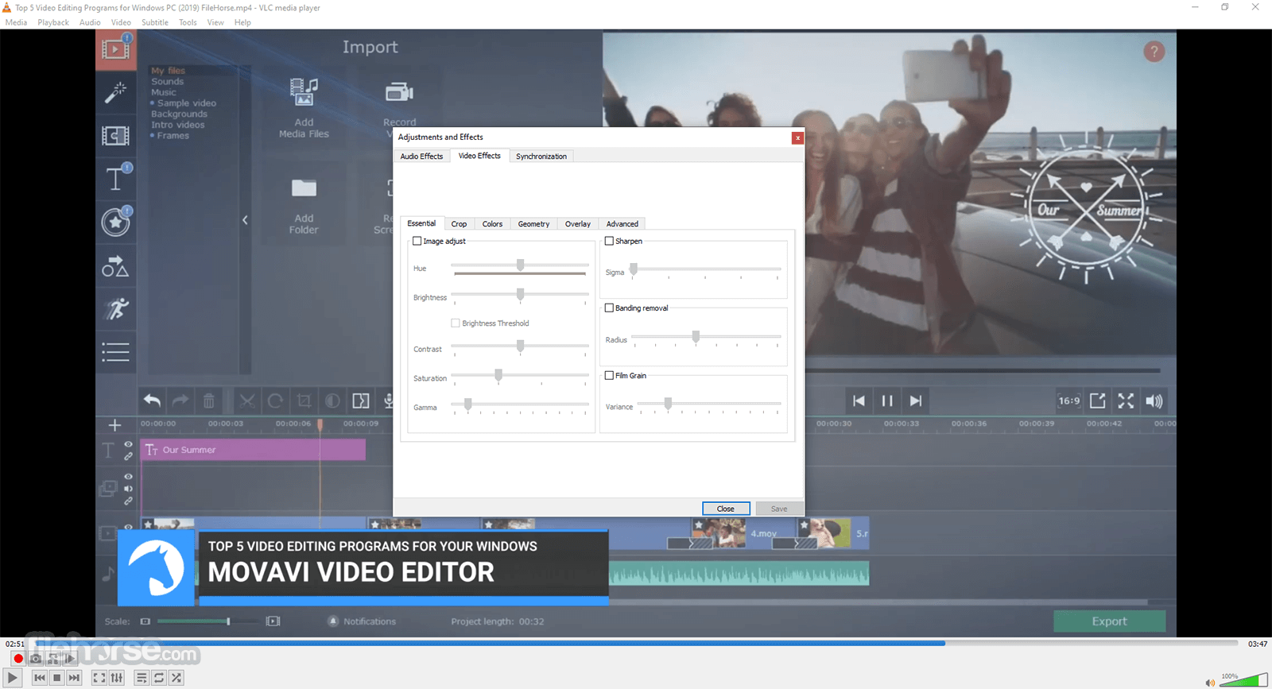This screenshot has width=1272, height=689.
Task: Click the VLC seek progress bar
Action: click(636, 643)
